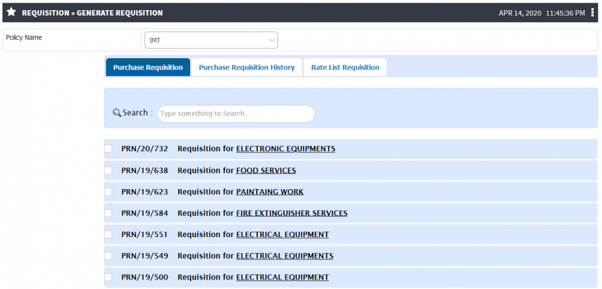Image resolution: width=602 pixels, height=289 pixels.
Task: Enable checkbox for PRN/19/551
Action: [x=108, y=234]
